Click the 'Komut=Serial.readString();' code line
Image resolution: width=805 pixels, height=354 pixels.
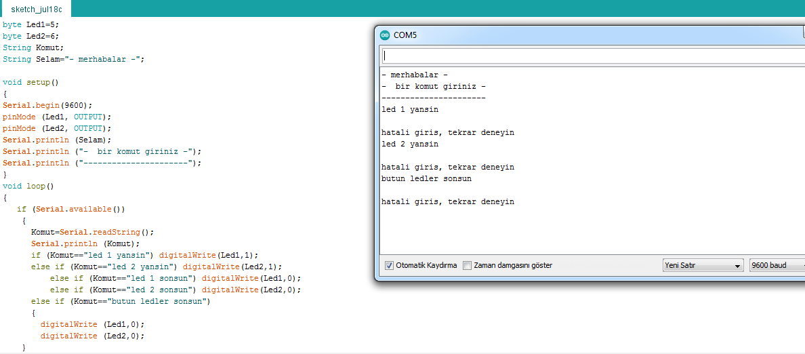coord(92,232)
